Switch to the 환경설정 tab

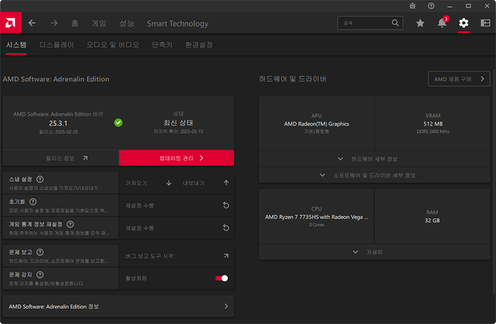click(199, 45)
